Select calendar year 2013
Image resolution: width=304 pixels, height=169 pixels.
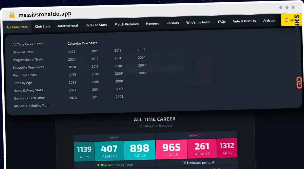click(96, 97)
